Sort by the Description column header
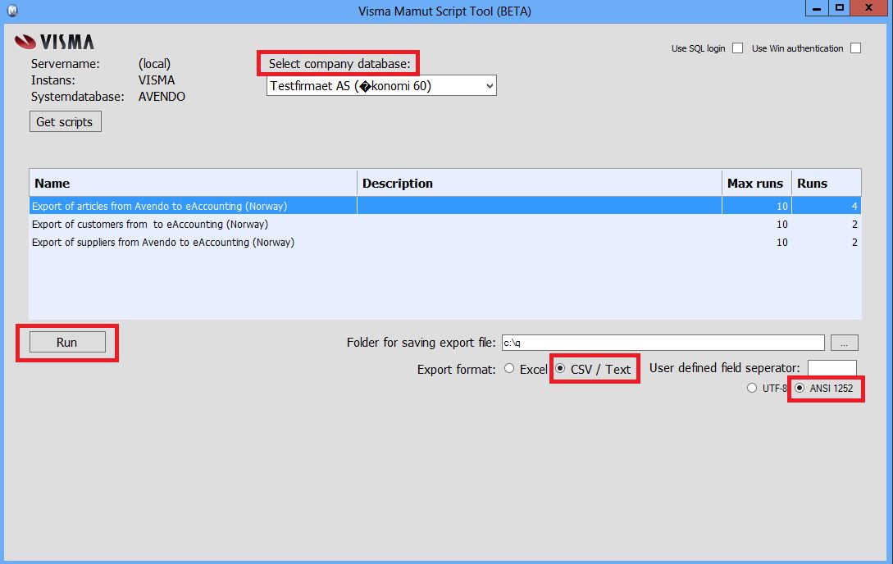The height and width of the screenshot is (564, 893). [540, 184]
